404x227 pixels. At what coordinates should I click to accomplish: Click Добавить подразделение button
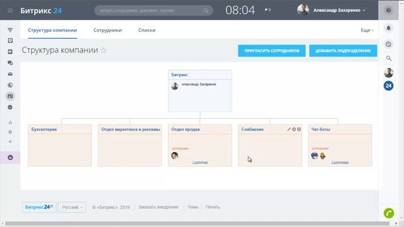click(x=343, y=50)
